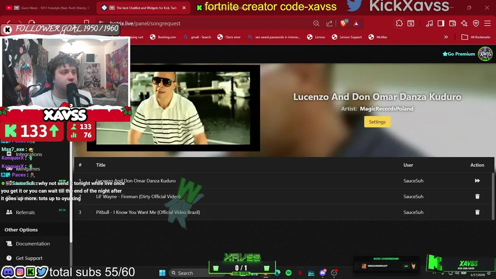The height and width of the screenshot is (279, 496).
Task: Open Minigames in the sidebar
Action: tap(28, 169)
